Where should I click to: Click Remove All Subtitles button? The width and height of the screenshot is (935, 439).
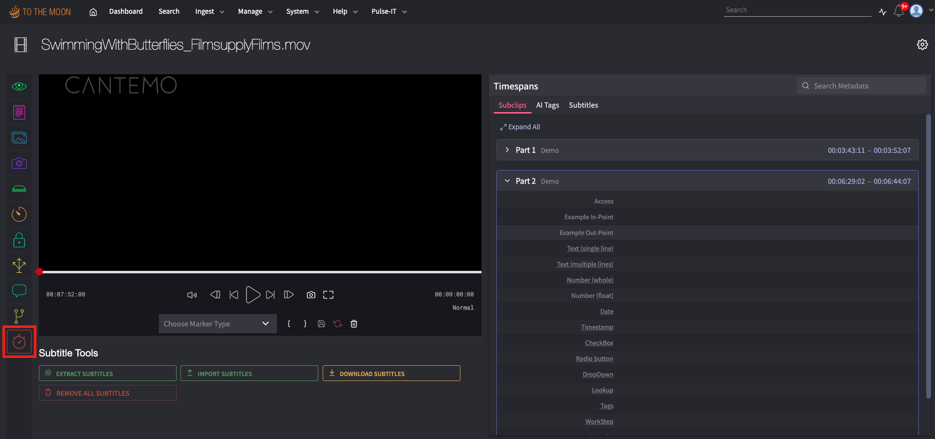107,393
